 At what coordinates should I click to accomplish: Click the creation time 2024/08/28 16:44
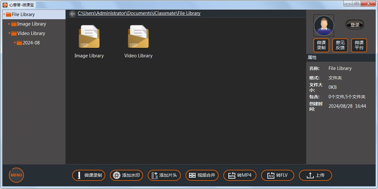[x=347, y=106]
